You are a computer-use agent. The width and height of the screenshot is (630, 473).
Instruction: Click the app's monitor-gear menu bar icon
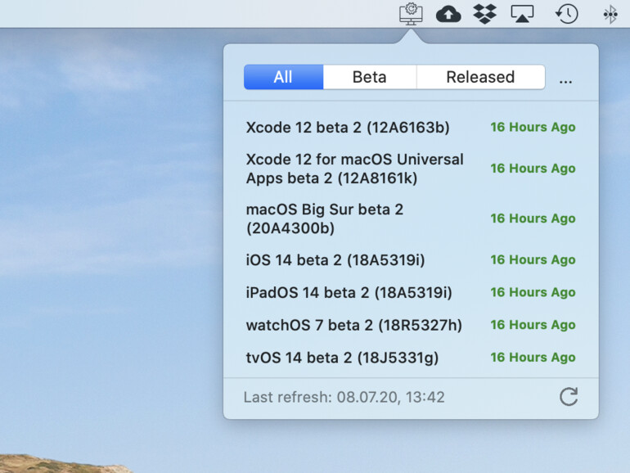(x=411, y=14)
